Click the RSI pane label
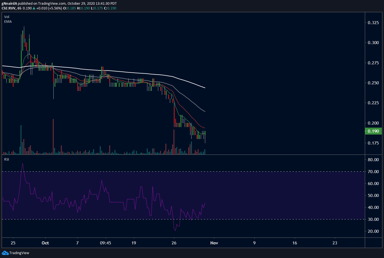The image size is (384, 258). pyautogui.click(x=7, y=160)
